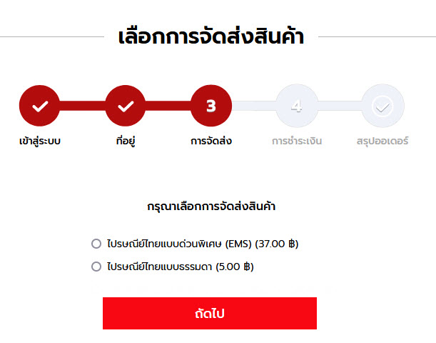The image size is (436, 343).
Task: Select the ไปรษณีย์ไทยแบบธรรมดา radio button
Action: (96, 267)
